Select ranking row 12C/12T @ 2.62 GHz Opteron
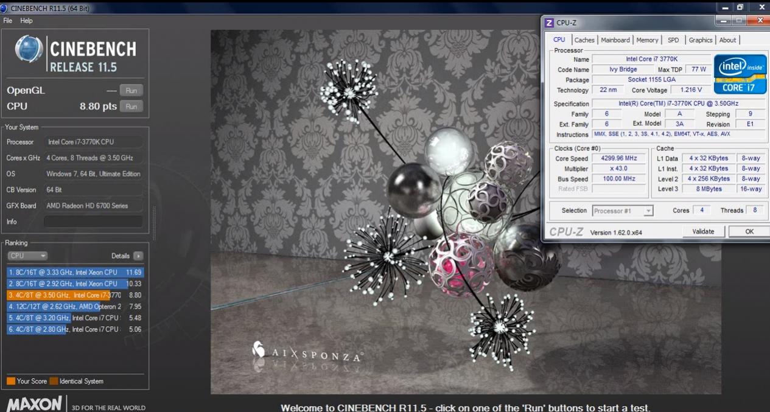The image size is (770, 412). pos(75,307)
